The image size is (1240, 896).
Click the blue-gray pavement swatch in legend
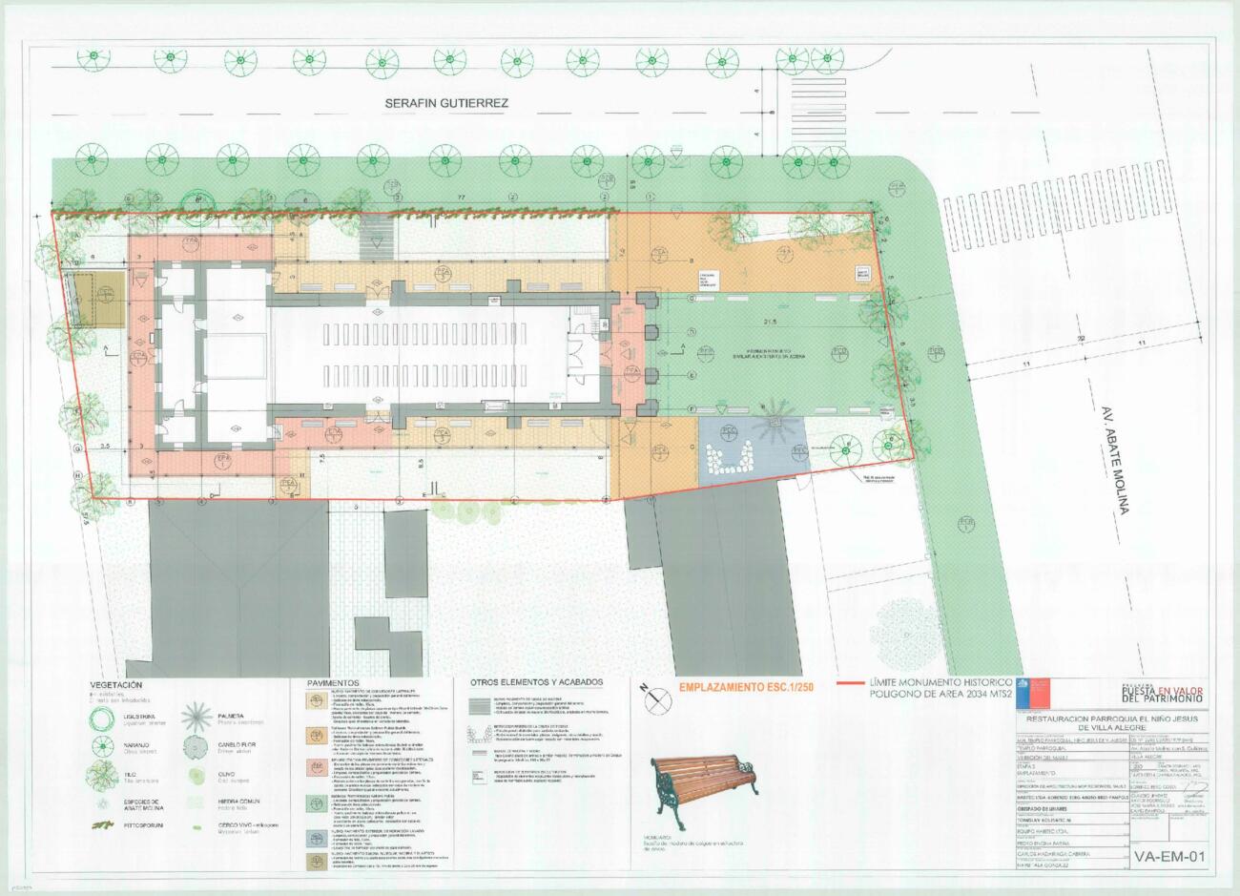(x=318, y=838)
